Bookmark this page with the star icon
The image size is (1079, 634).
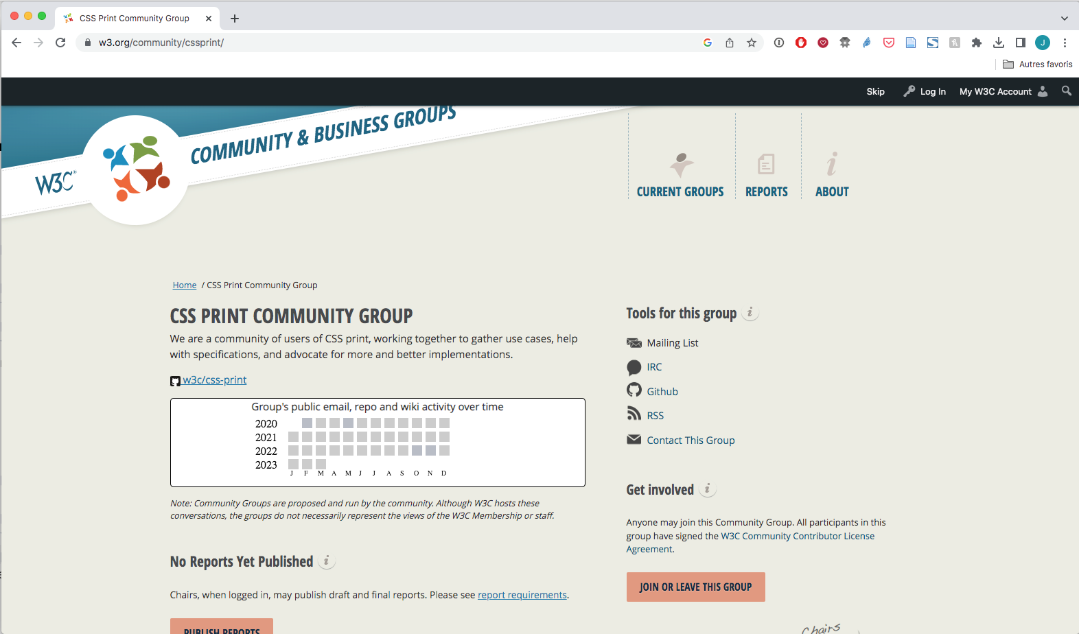click(752, 43)
